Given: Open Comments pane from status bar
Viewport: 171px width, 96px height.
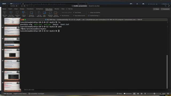Looking at the screenshot, I should [128, 94].
